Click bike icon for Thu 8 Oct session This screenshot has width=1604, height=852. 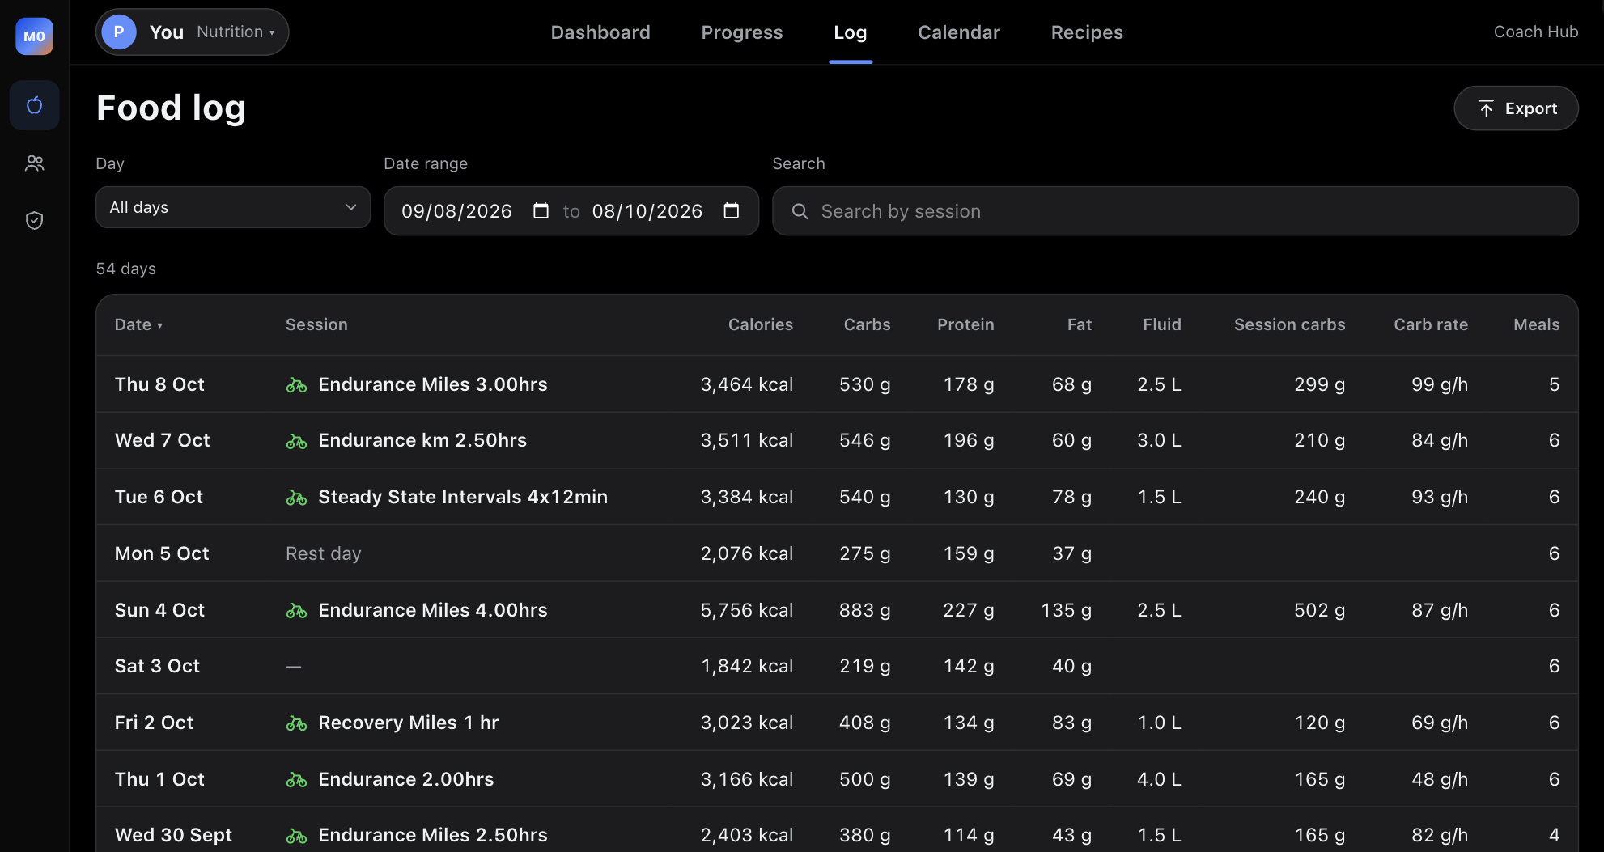tap(296, 385)
